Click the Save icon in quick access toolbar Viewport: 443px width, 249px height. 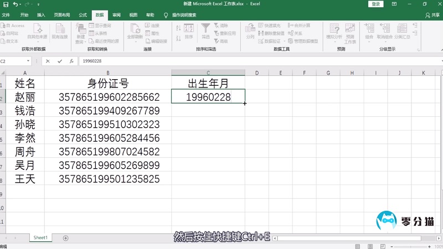[4, 4]
